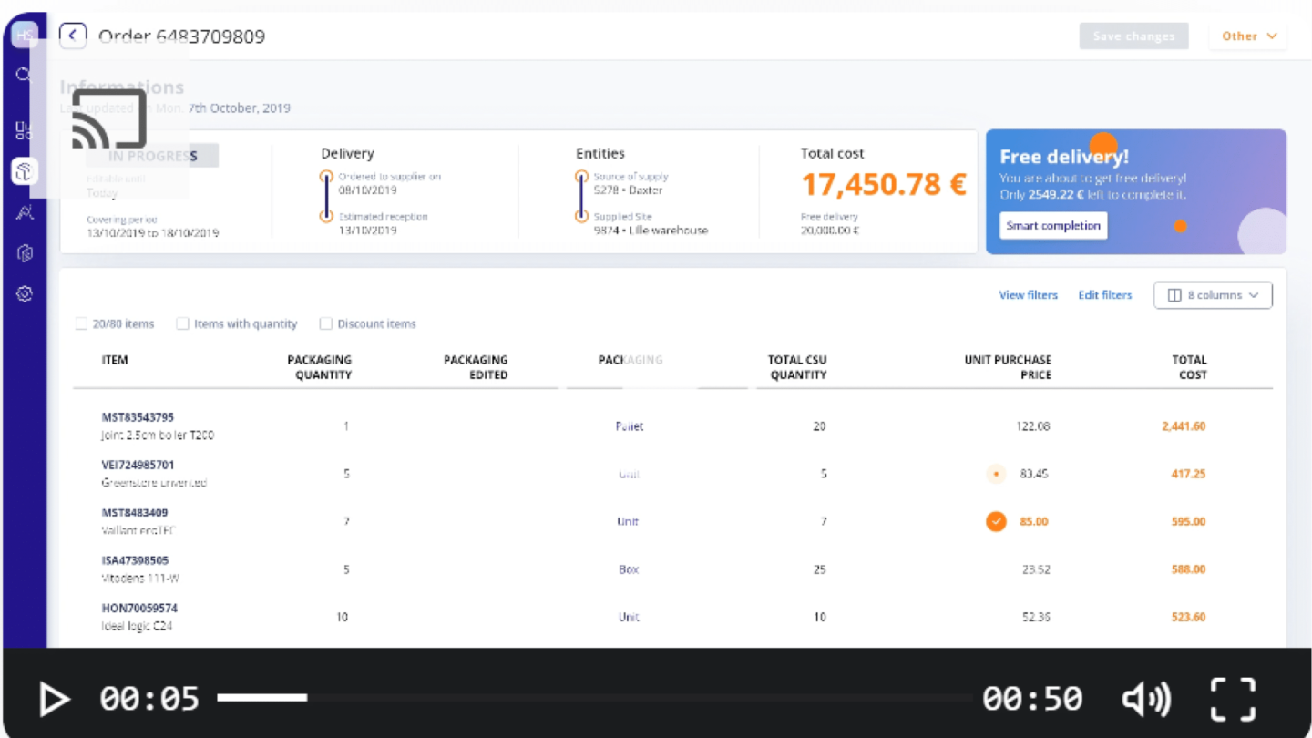Select item MST83543795
Viewport: 1312px width, 738px height.
[x=138, y=417]
